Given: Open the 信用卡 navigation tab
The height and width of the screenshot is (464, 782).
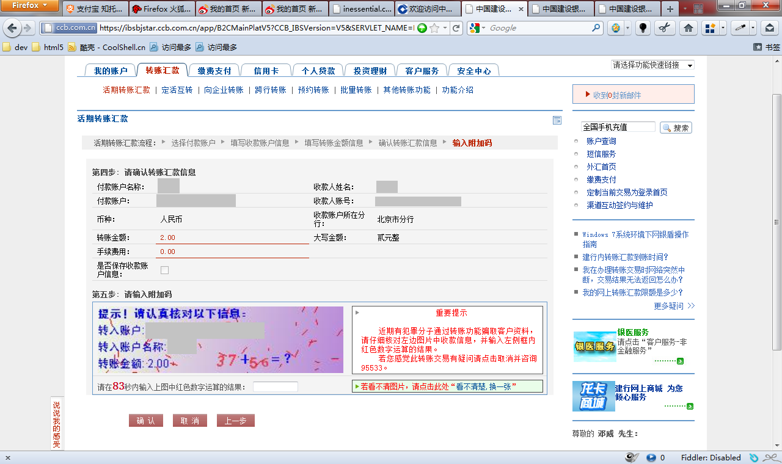Looking at the screenshot, I should tap(266, 71).
